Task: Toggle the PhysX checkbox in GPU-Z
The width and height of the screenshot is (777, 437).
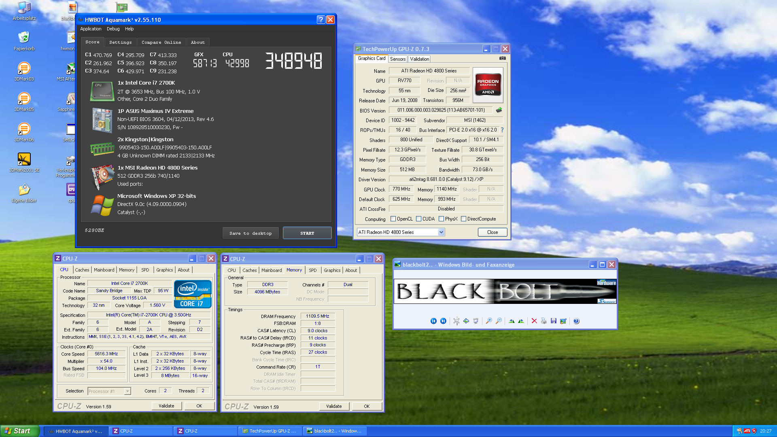Action: click(441, 219)
